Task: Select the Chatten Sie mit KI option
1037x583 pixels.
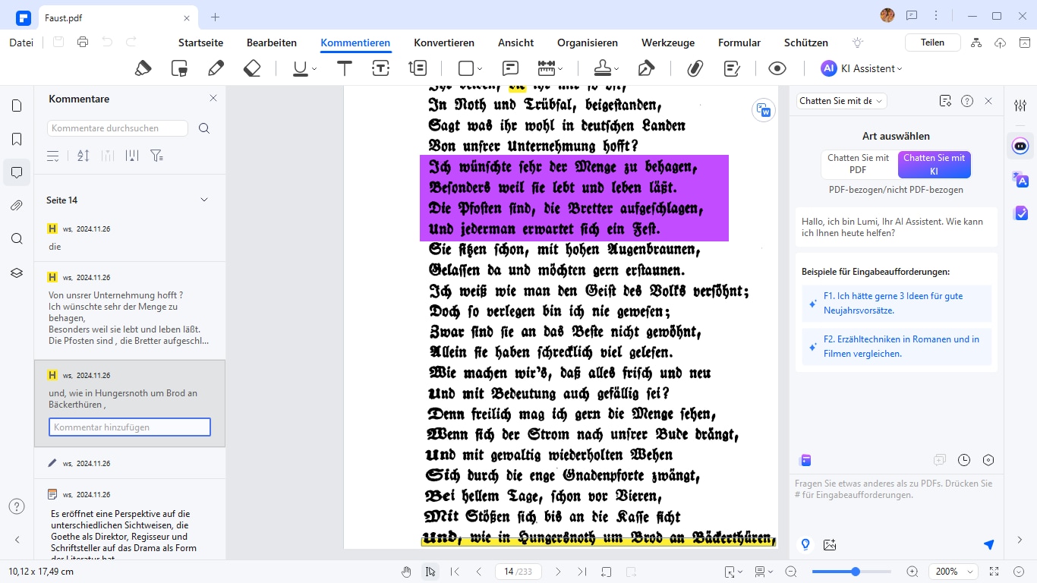Action: click(934, 164)
